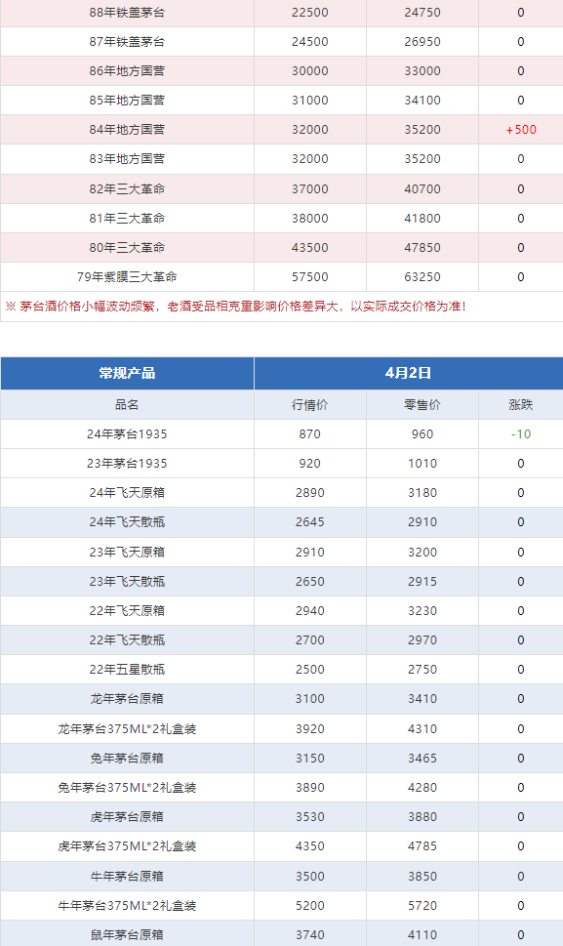Screen dimensions: 563x946
Task: Click the 行情价 column header
Action: pos(310,405)
